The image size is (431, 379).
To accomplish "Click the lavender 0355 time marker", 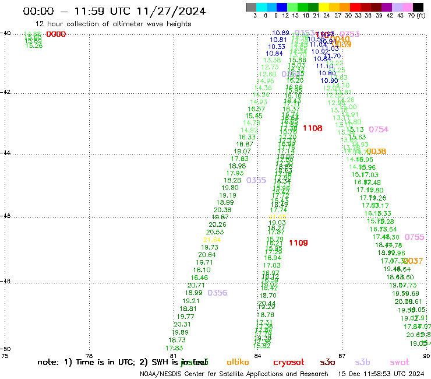I will 256,180.
